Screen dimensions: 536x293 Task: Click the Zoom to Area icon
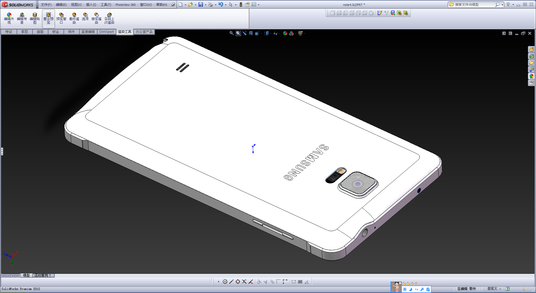point(238,33)
